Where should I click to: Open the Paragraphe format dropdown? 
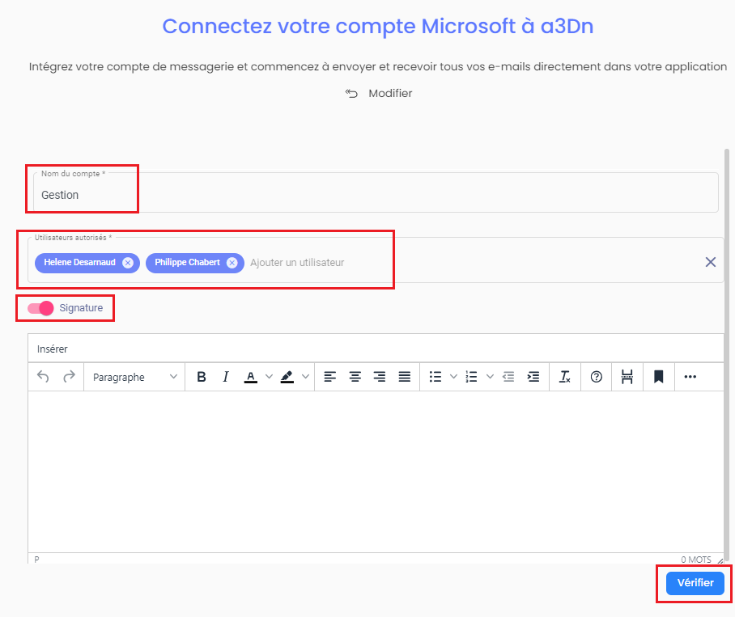tap(135, 377)
